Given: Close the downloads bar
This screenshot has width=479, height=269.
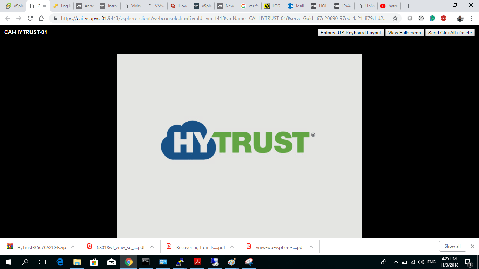Looking at the screenshot, I should pos(472,246).
